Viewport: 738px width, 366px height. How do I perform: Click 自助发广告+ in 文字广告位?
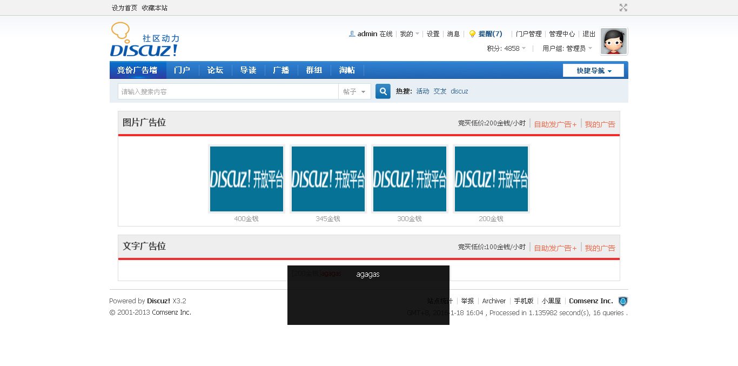(555, 248)
